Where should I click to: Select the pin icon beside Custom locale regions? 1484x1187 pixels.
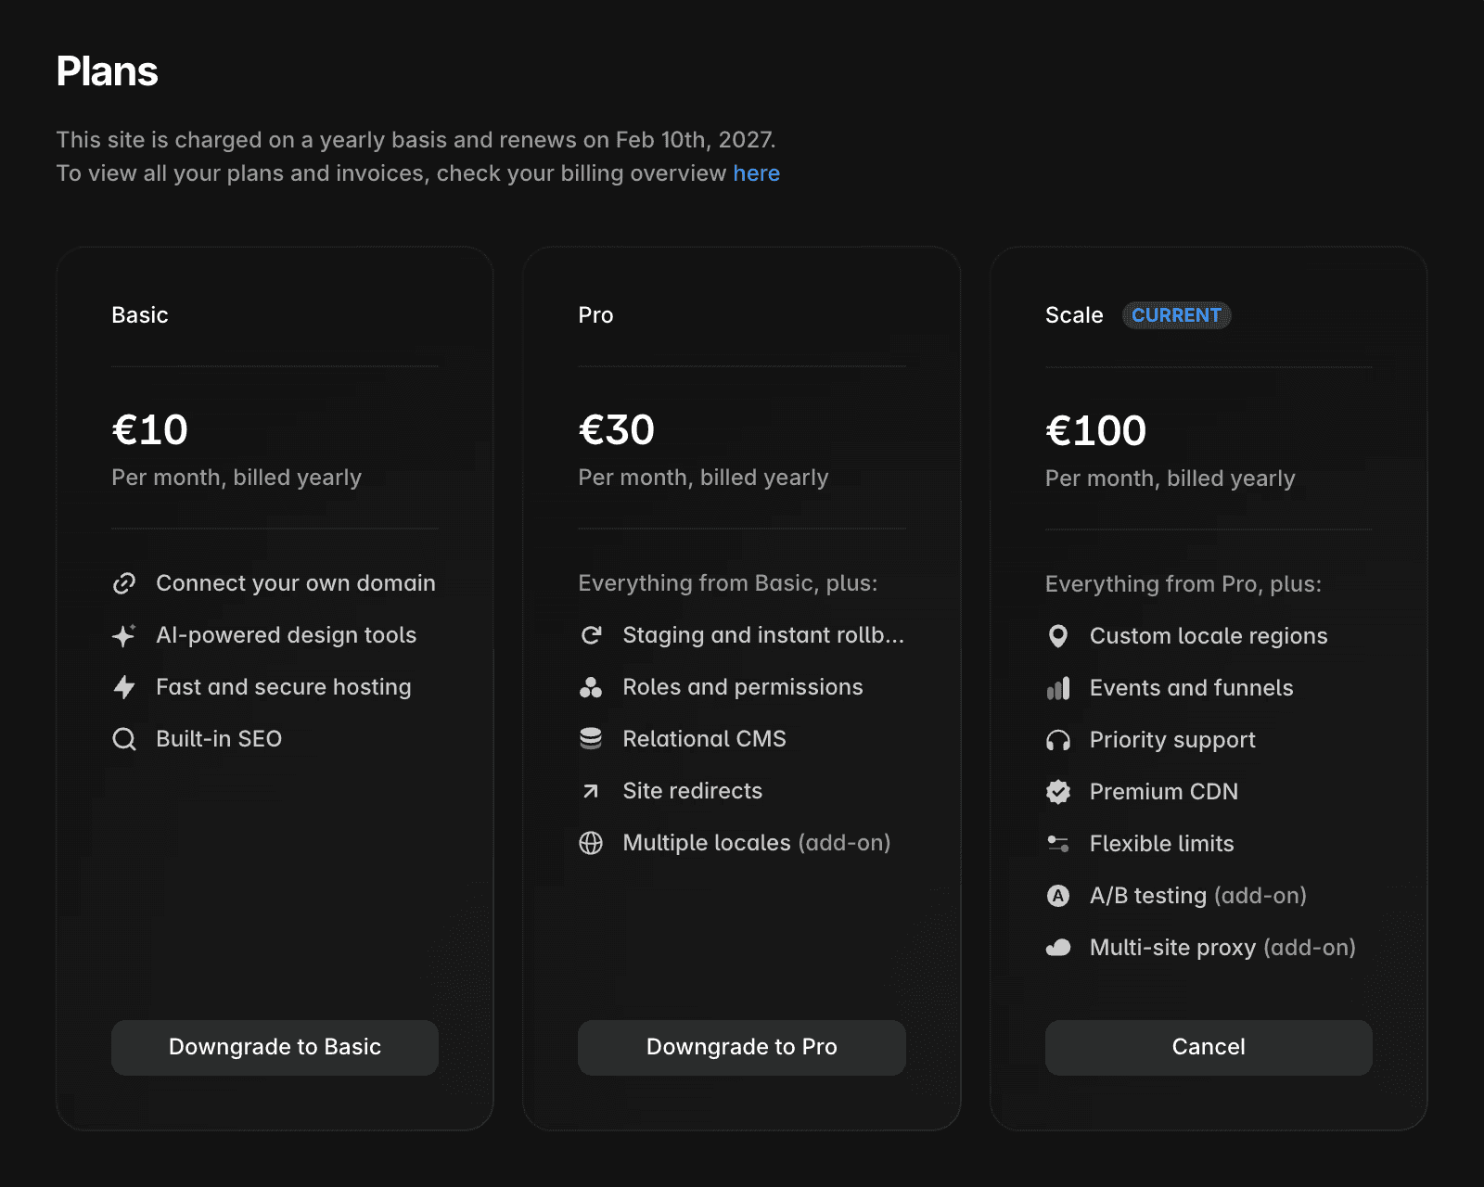pyautogui.click(x=1058, y=635)
